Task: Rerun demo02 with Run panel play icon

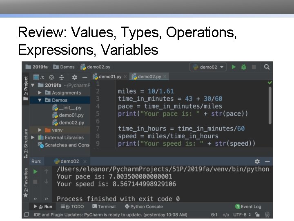Action: (x=35, y=171)
